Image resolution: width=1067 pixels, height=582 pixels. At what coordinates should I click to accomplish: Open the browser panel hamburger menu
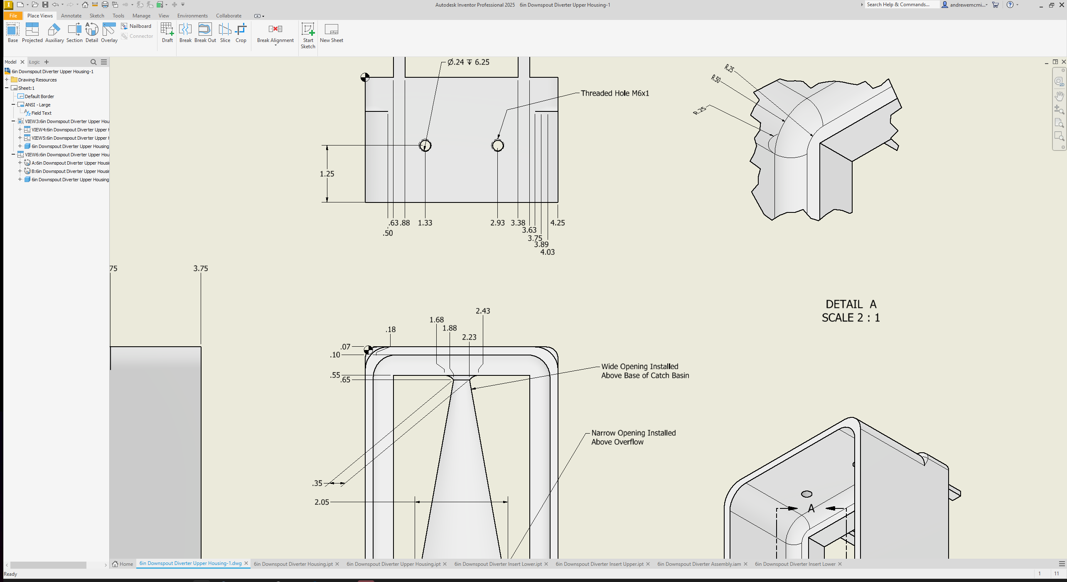tap(104, 62)
